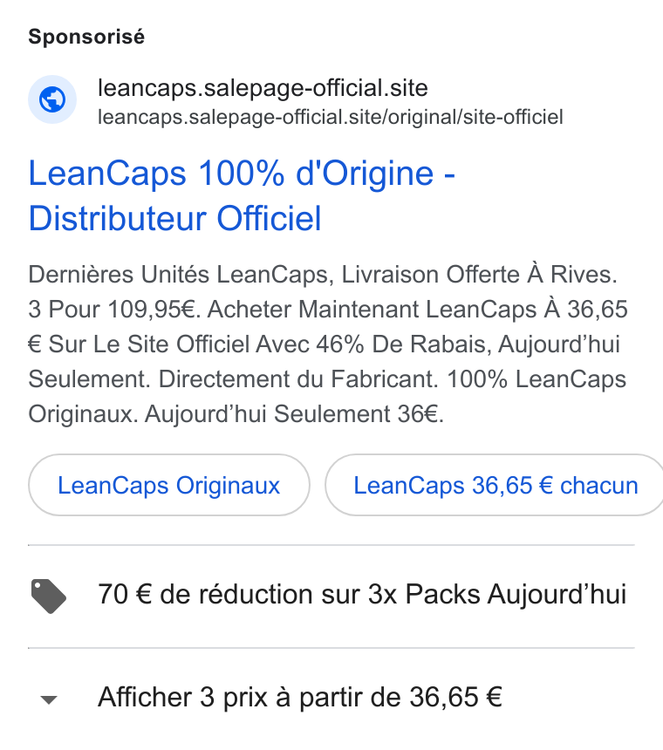Click the 3x Packs Aujourd'hui promo text
Viewport: 663px width, 750px height.
click(x=497, y=595)
